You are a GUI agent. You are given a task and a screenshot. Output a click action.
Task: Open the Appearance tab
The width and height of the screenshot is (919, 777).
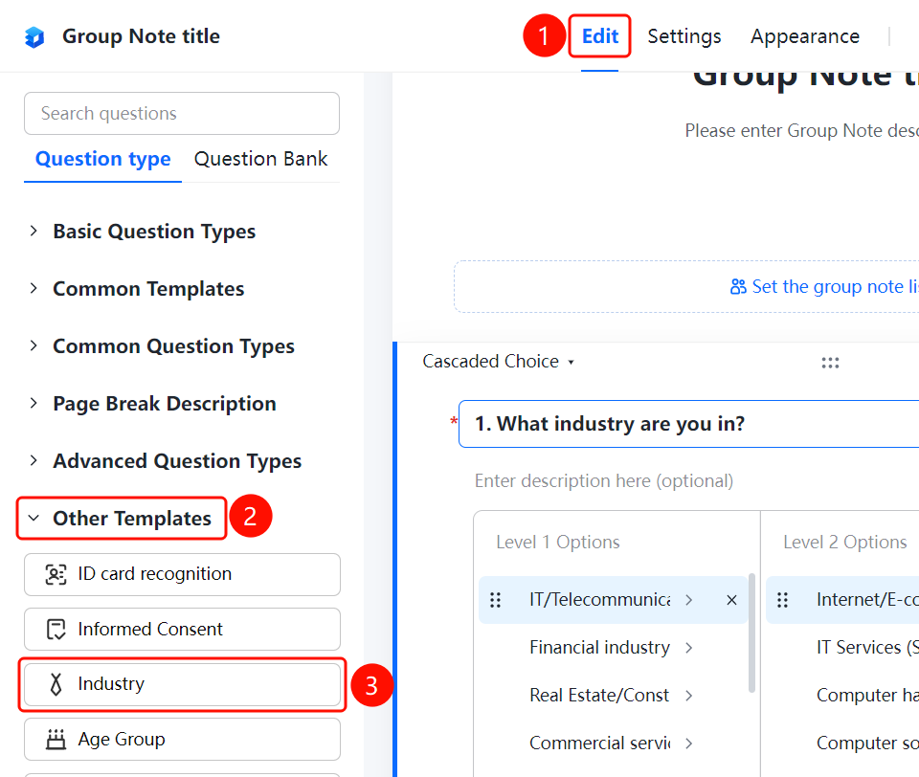(x=805, y=36)
